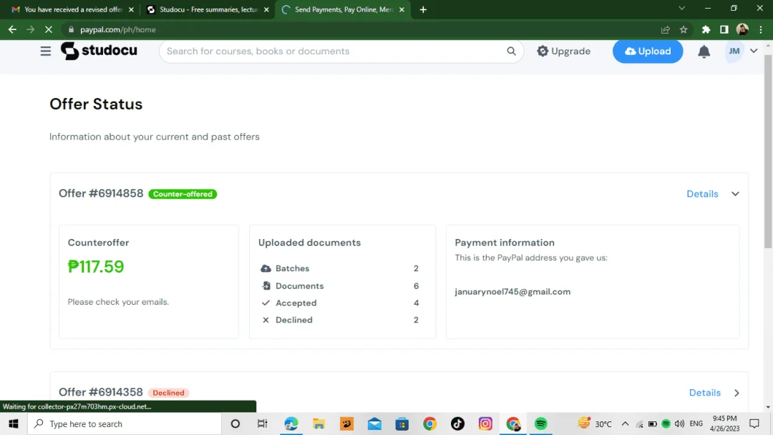Collapse Offer #6914858 chevron
Viewport: 773px width, 435px height.
[735, 194]
